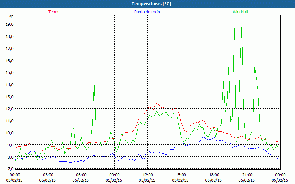The image size is (295, 184).
Task: Click the 9,0 y-axis value
Action: pyautogui.click(x=11, y=145)
